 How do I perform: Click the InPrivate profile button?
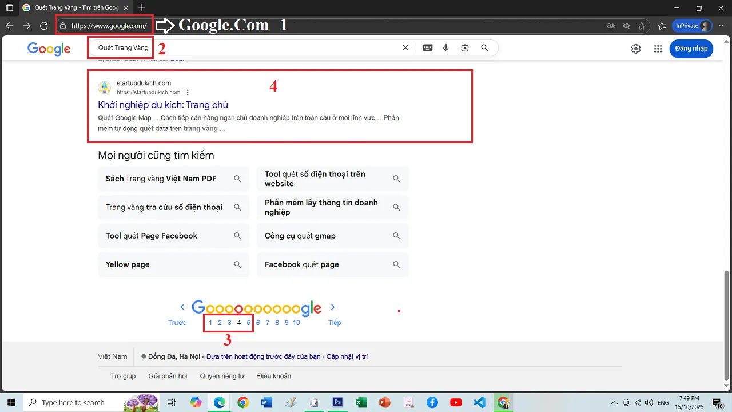coord(693,26)
